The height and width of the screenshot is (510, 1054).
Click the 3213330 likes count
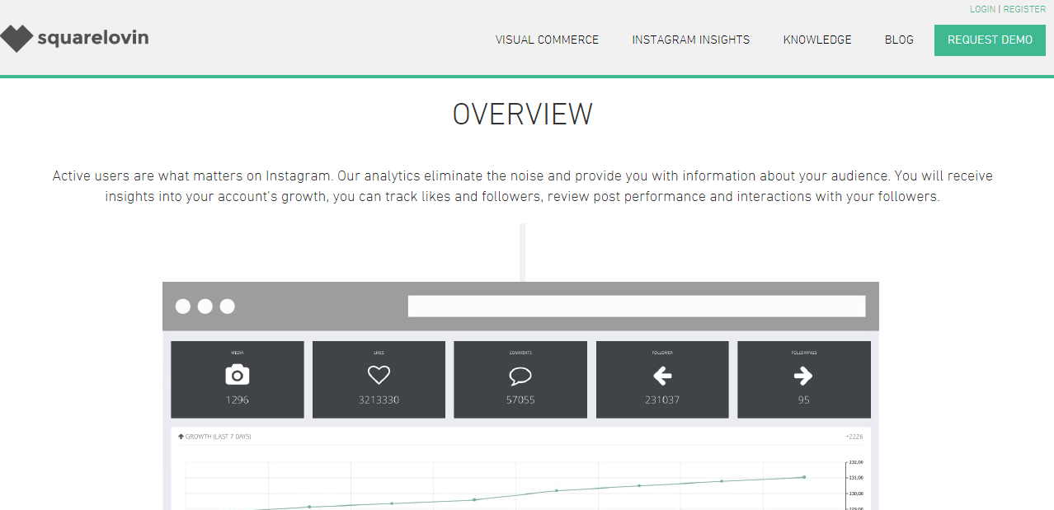click(x=379, y=400)
